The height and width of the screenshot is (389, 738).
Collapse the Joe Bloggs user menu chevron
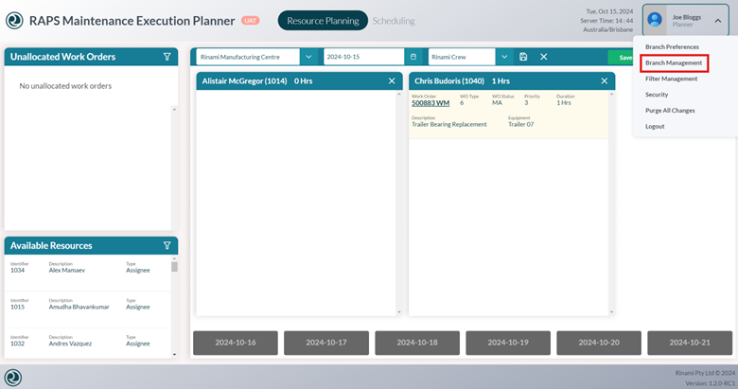718,20
